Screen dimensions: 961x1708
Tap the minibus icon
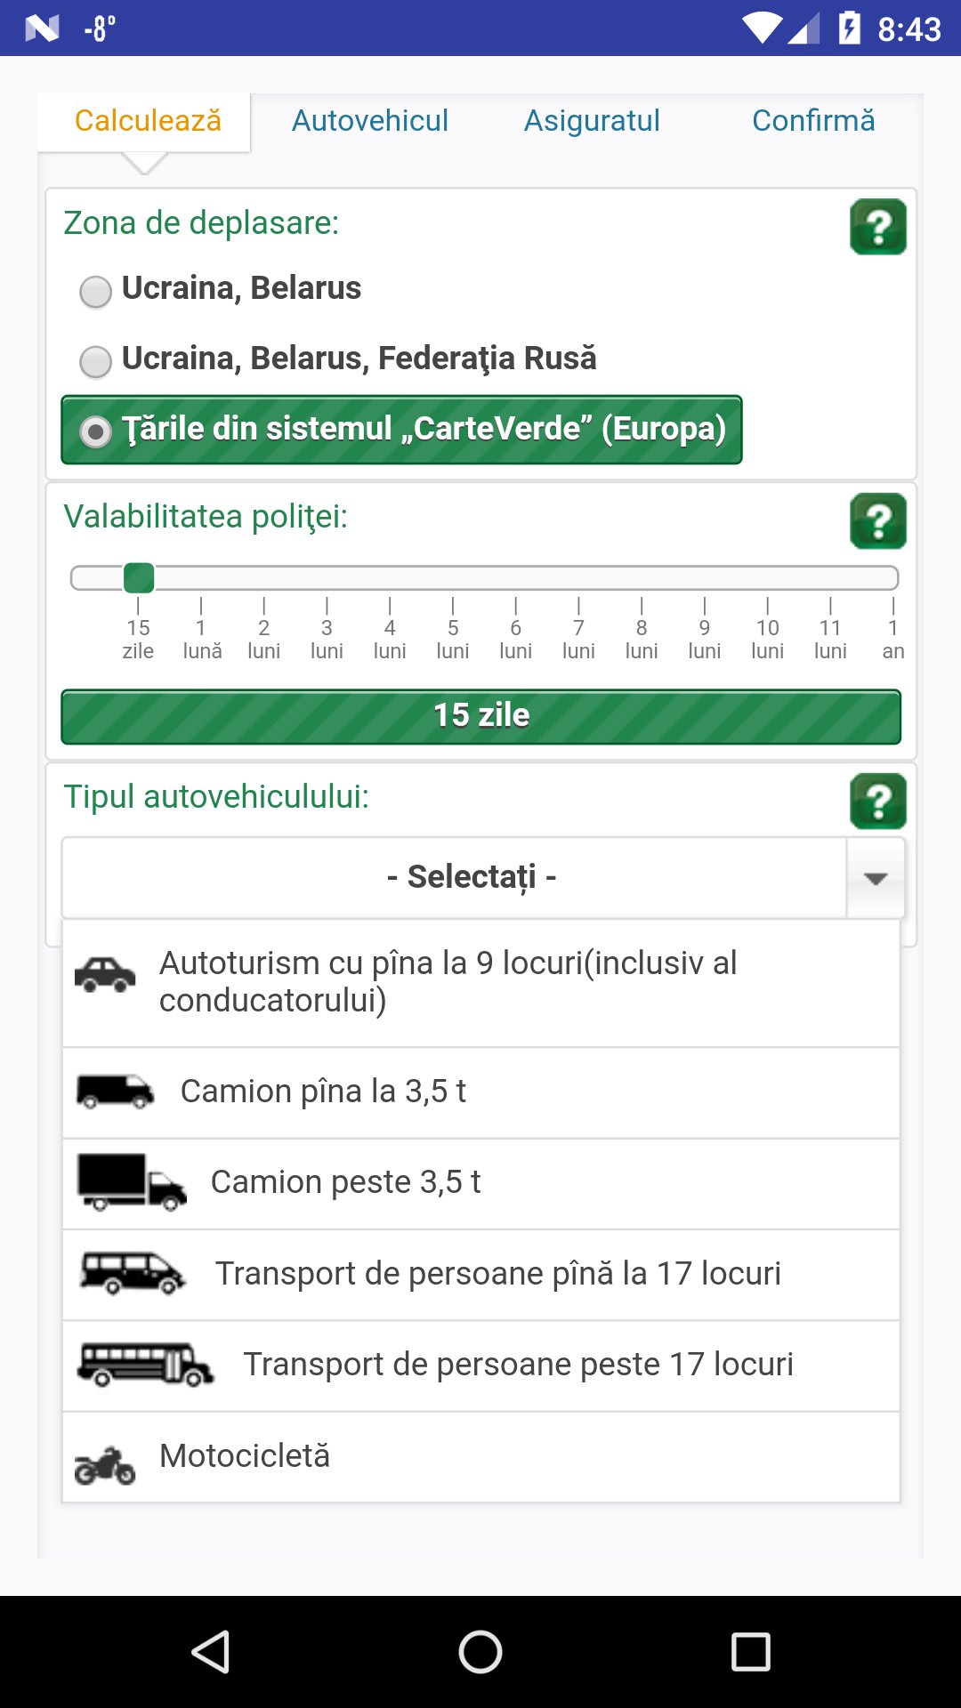coord(133,1273)
